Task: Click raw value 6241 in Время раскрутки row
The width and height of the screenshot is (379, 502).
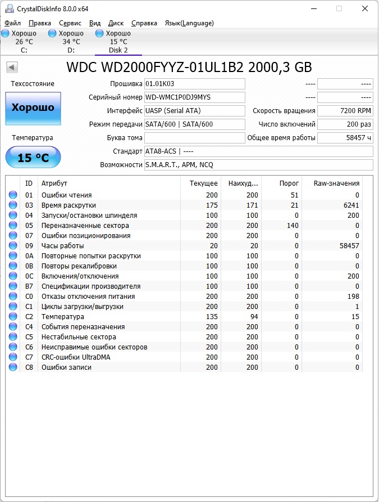Action: 351,205
